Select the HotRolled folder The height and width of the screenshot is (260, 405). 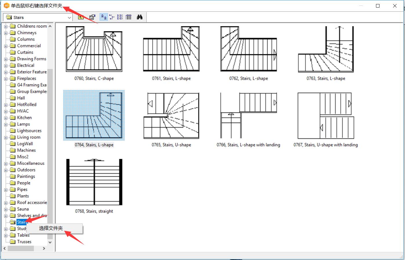click(27, 104)
